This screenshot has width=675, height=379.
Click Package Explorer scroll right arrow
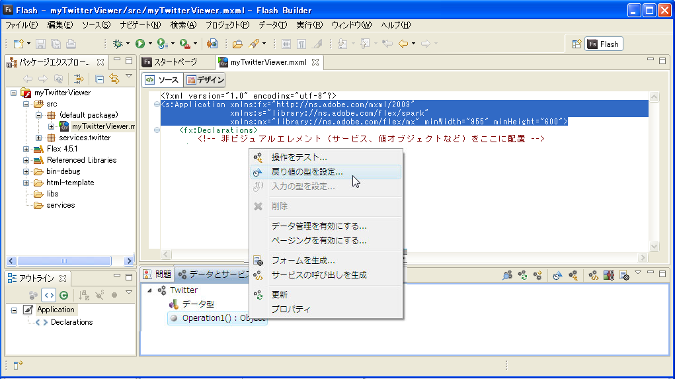click(129, 261)
